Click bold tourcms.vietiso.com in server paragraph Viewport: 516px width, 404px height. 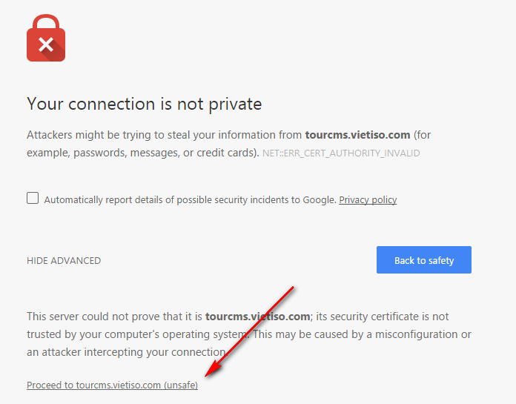click(257, 317)
